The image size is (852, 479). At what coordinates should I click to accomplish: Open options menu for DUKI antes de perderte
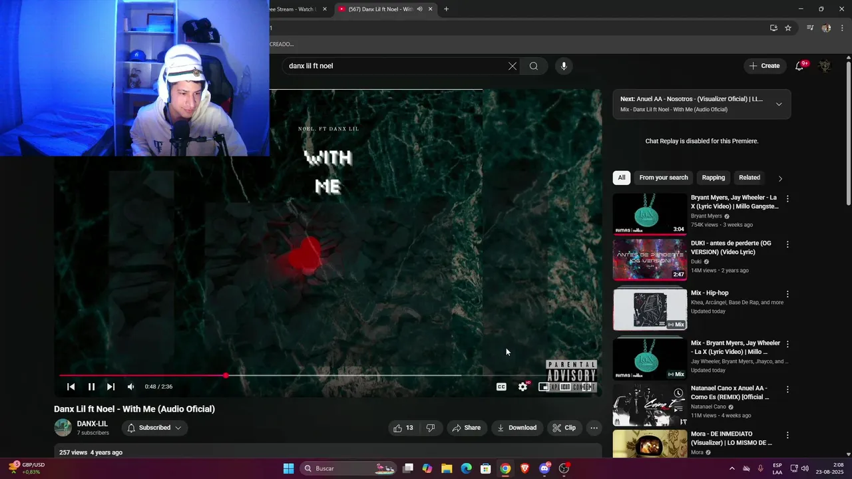(787, 245)
